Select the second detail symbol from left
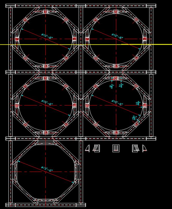The image size is (172, 209). 97,148
